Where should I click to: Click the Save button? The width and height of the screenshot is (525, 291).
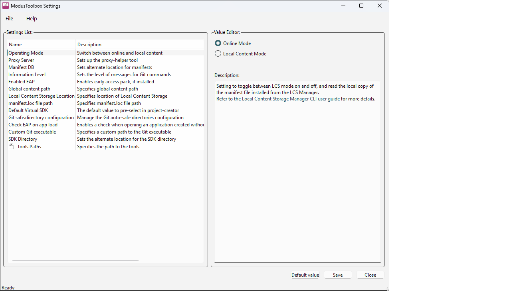[x=338, y=275]
